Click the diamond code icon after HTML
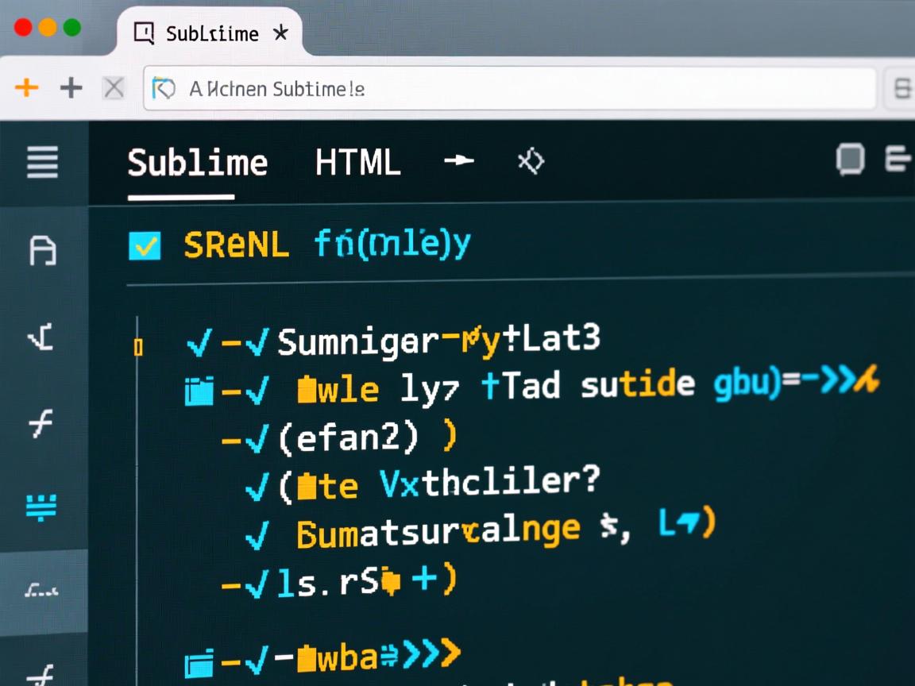 [x=531, y=162]
